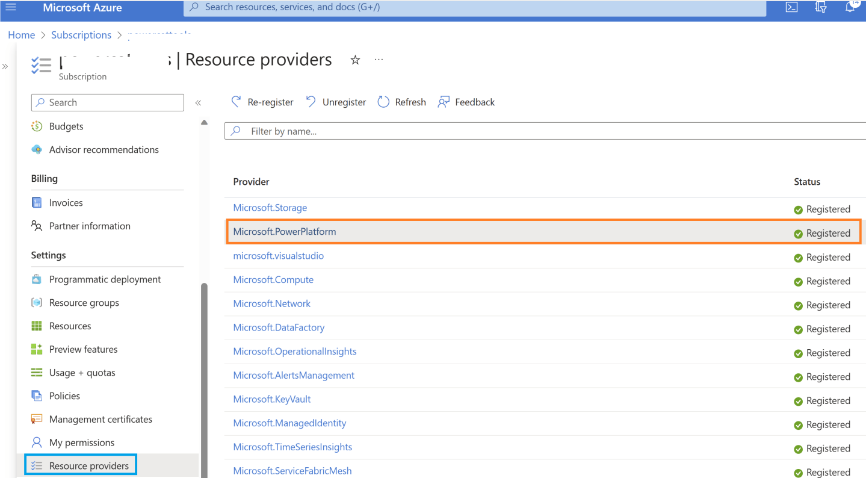Open Programmatic deployment settings
Viewport: 866px width, 478px height.
(105, 279)
